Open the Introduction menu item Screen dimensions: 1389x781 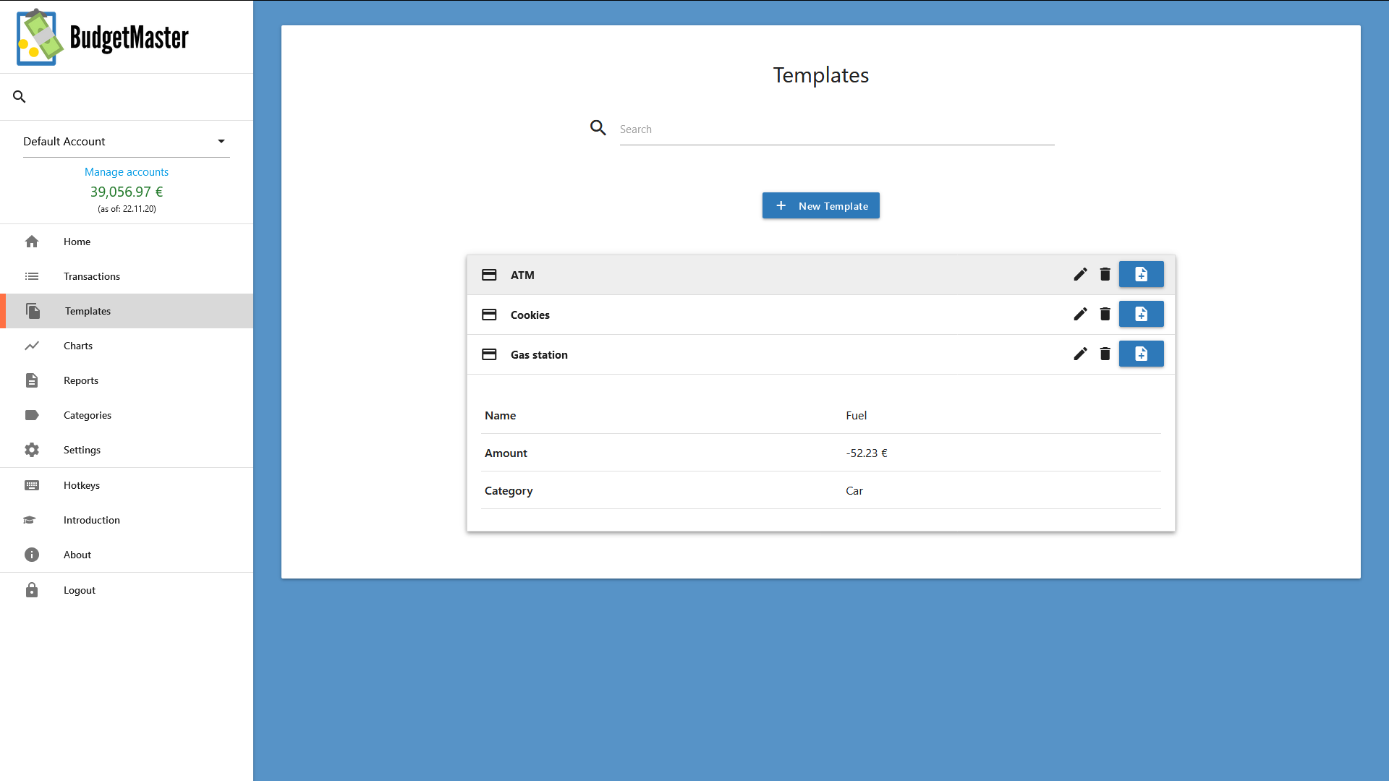click(x=127, y=520)
